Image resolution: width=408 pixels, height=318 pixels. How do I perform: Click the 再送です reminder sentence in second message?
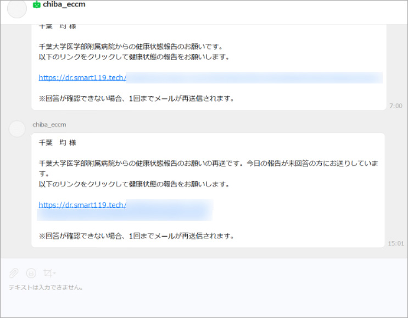(209, 164)
